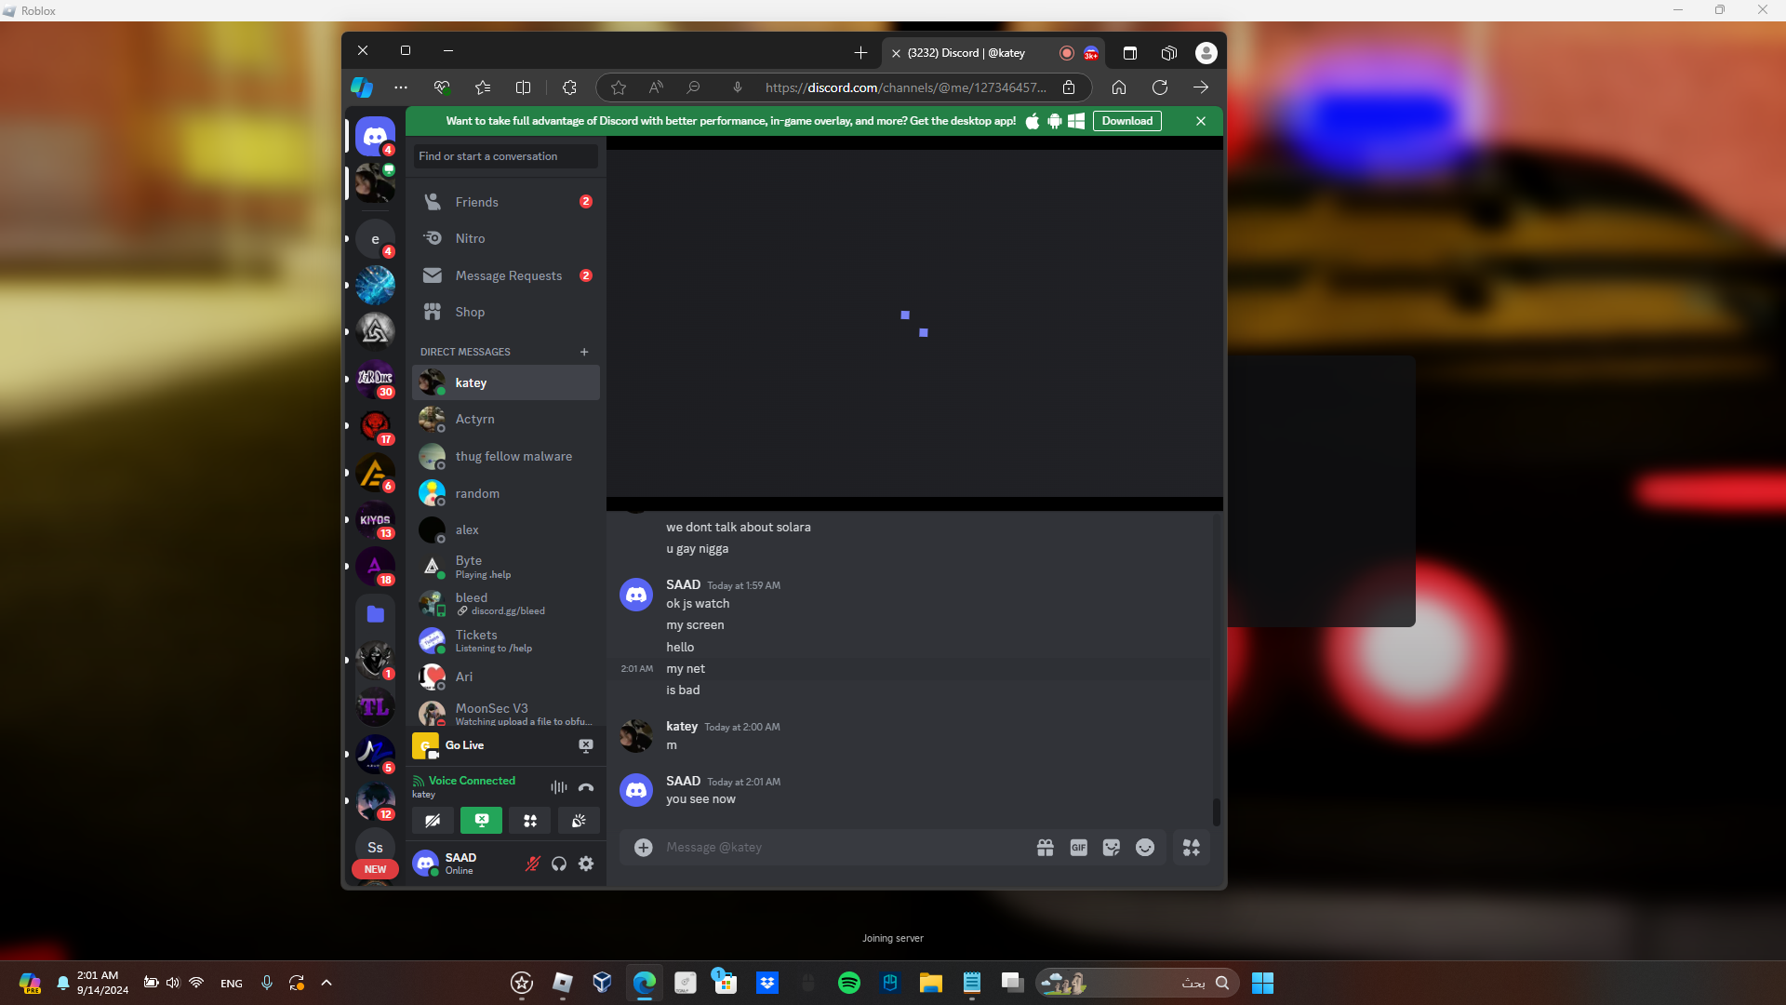
Task: Stop streaming via Go Live screen icon
Action: pos(586,745)
